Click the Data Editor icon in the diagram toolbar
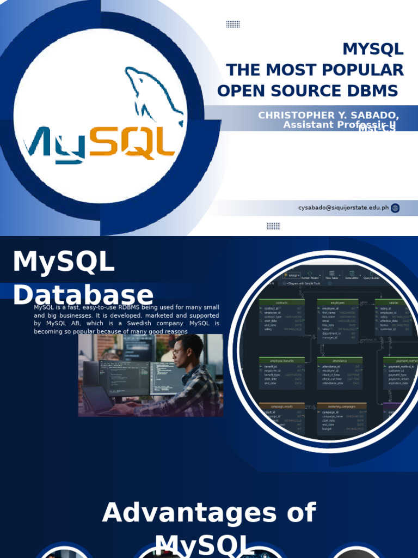418x558 pixels. point(352,274)
